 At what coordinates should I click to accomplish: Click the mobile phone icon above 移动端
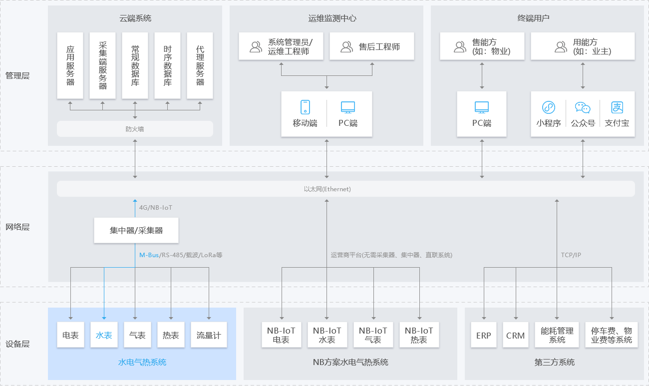coord(305,107)
